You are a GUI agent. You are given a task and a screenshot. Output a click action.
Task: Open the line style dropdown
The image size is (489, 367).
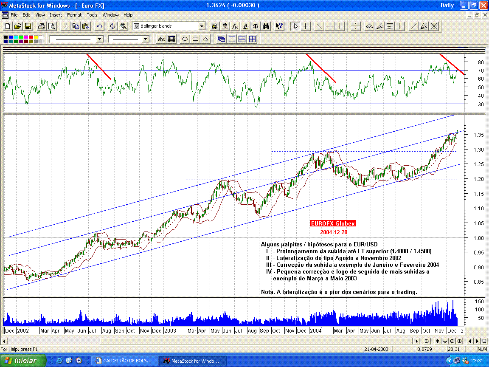[99, 39]
